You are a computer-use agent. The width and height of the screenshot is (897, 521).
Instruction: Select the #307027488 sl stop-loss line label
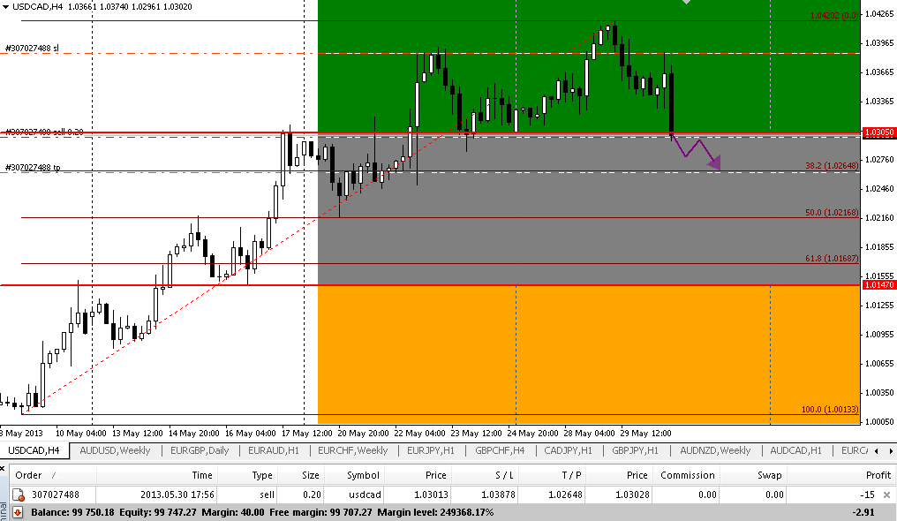33,49
